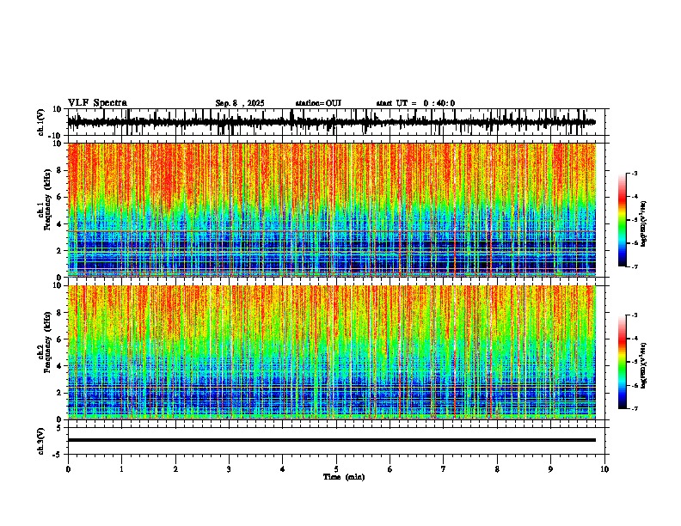Click the ch.1 'Frequency (kHz)' axis label
The image size is (681, 526).
tap(48, 199)
